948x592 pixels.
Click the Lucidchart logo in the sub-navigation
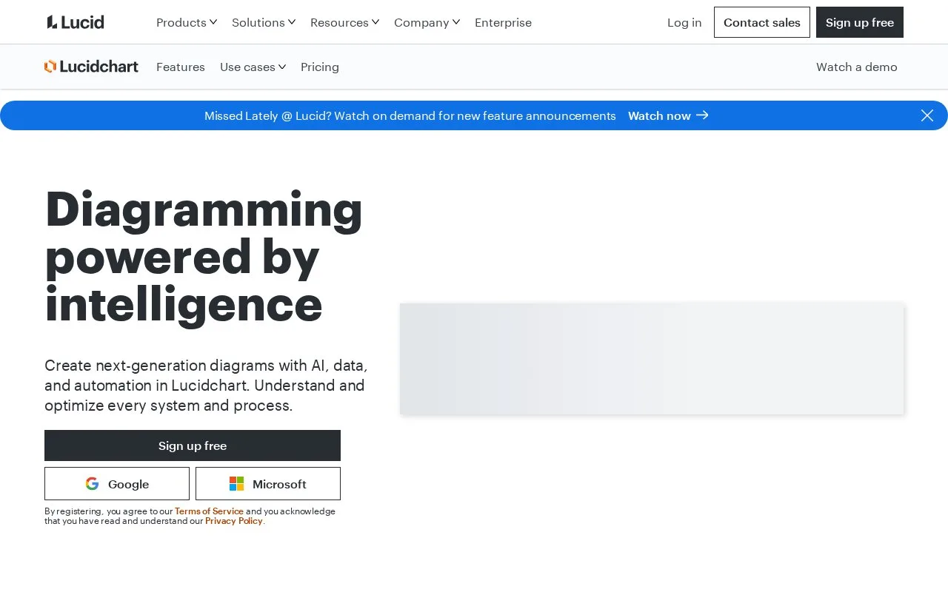coord(91,67)
